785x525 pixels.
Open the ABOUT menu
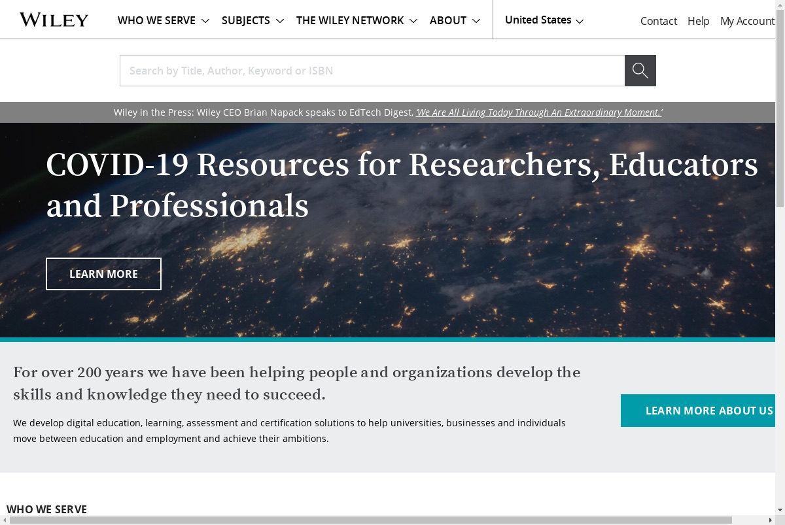[455, 20]
